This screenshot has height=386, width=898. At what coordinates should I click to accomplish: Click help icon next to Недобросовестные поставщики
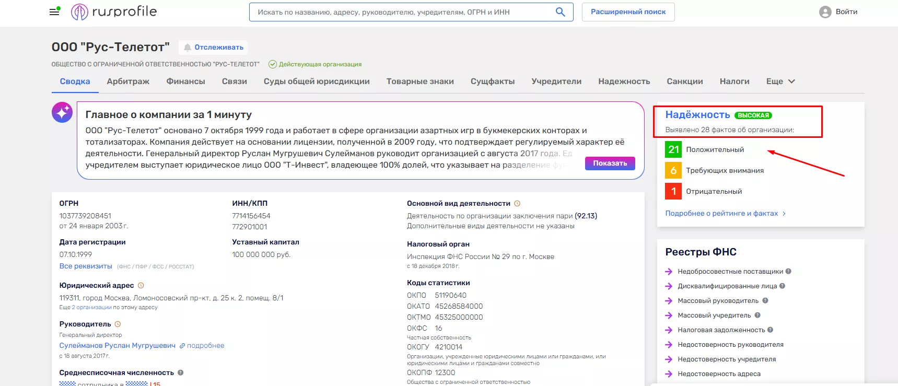(x=788, y=271)
